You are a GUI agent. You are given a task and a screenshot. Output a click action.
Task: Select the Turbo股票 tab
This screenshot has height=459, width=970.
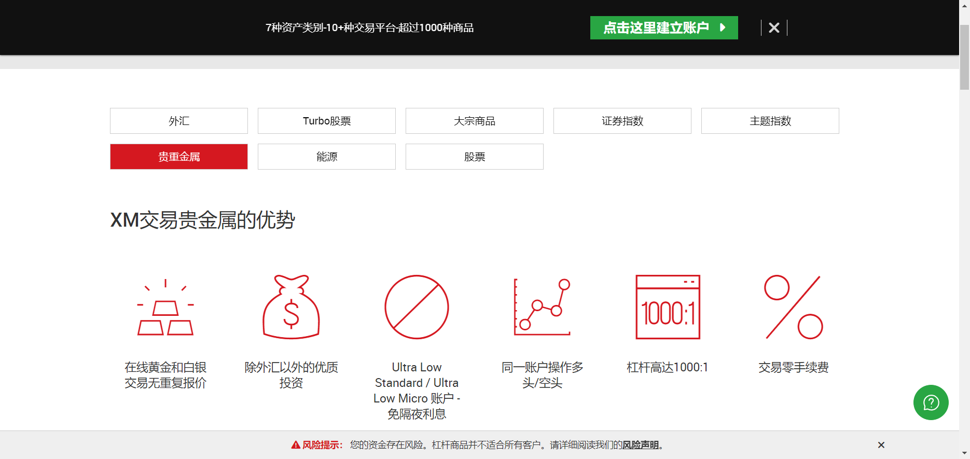tap(327, 121)
